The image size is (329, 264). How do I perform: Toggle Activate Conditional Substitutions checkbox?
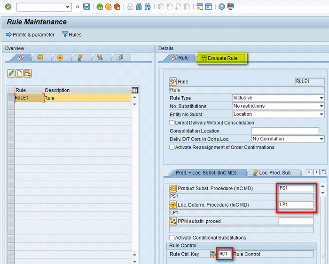(172, 238)
